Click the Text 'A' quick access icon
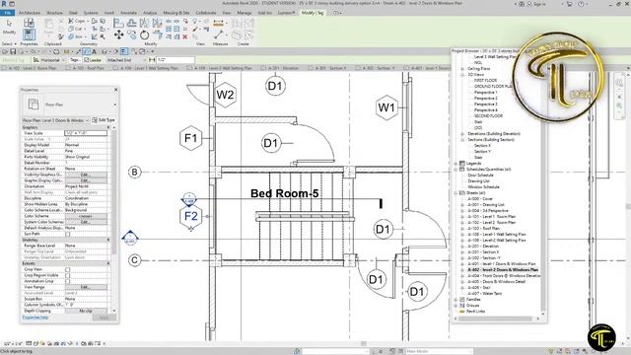631x355 pixels. click(95, 51)
